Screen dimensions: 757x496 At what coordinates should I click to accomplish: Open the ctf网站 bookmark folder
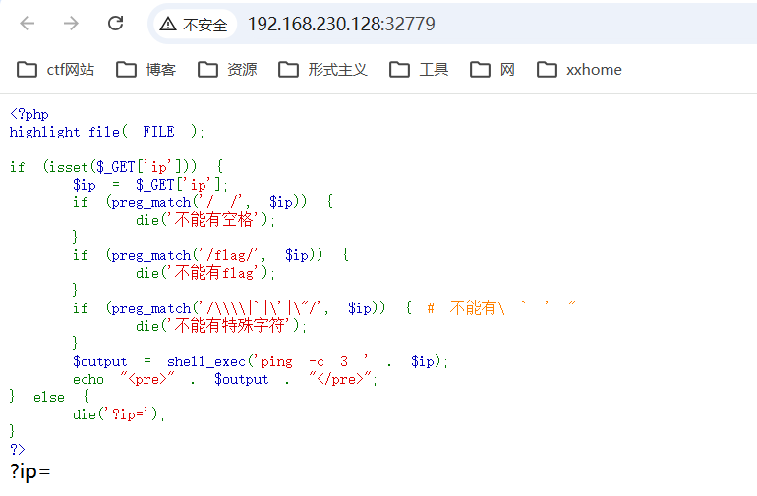coord(55,70)
